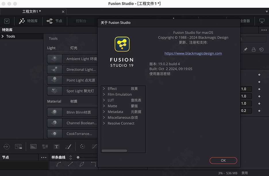The image size is (269, 176).
Task: Click the 版本: 19.0.2 build 4 text
Action: (x=164, y=64)
